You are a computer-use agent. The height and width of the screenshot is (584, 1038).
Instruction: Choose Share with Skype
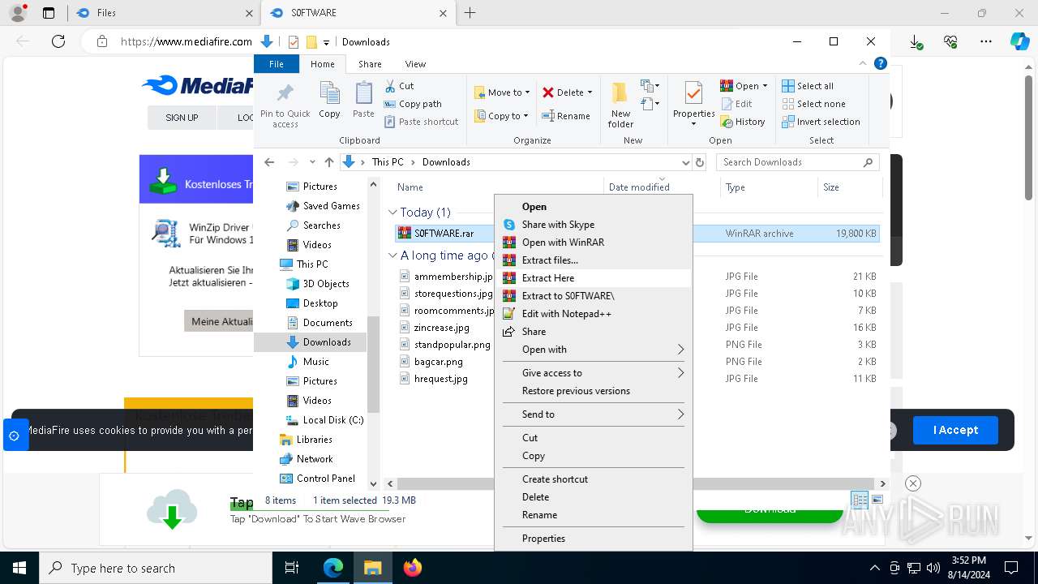pos(593,225)
